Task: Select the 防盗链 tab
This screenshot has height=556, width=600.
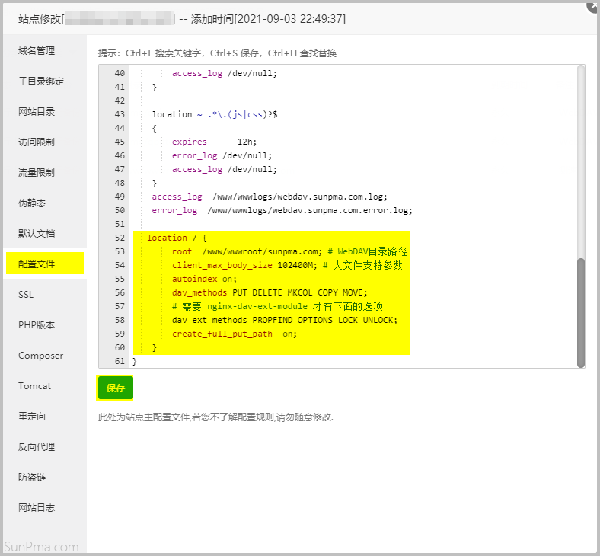Action: click(32, 478)
